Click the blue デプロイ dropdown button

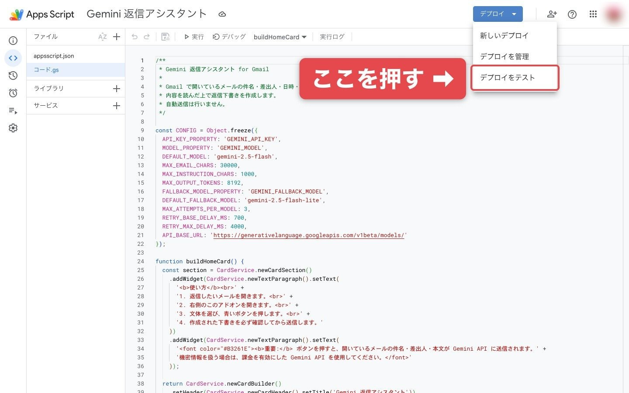point(498,14)
